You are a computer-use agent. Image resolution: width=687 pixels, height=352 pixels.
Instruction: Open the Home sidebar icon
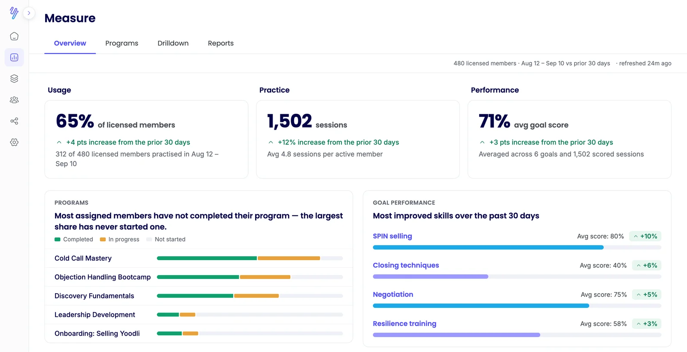click(x=14, y=36)
